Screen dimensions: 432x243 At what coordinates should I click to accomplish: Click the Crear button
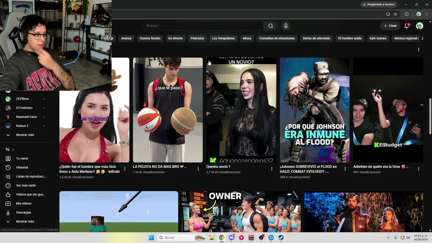[390, 26]
